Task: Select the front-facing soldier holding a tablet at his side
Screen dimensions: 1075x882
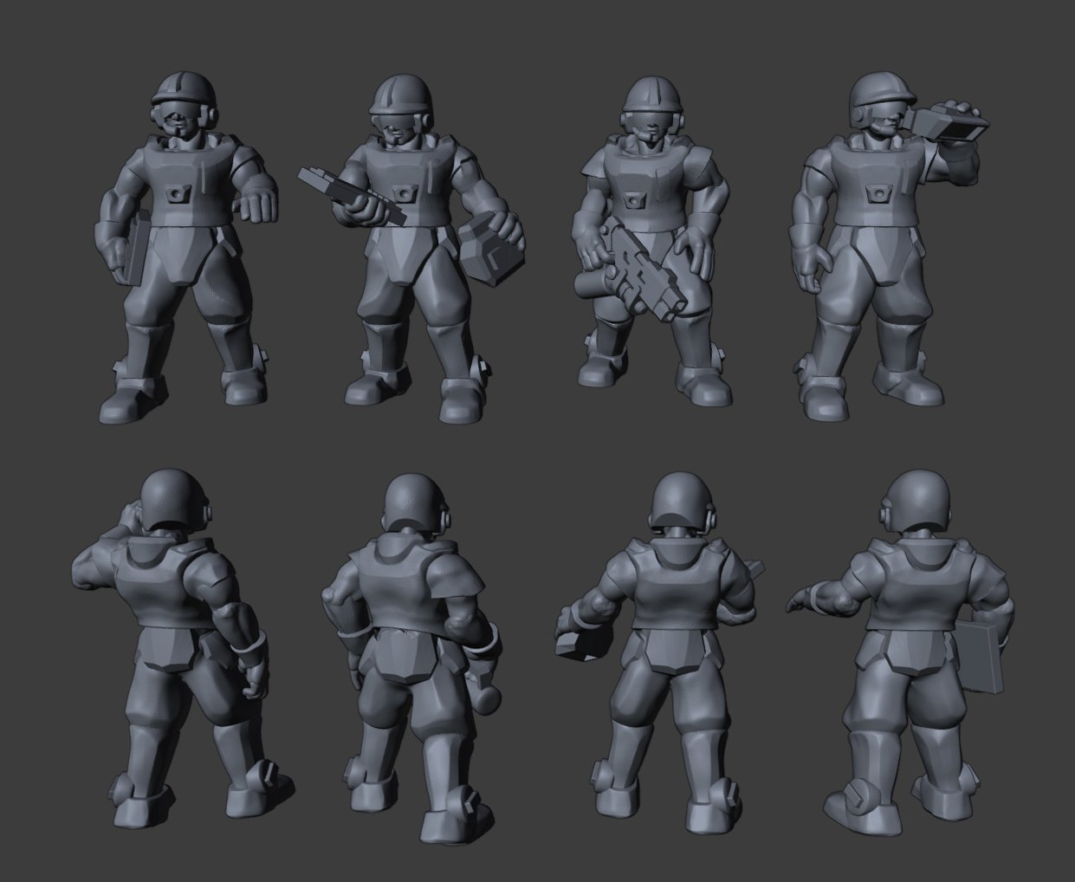Action: pyautogui.click(x=185, y=247)
